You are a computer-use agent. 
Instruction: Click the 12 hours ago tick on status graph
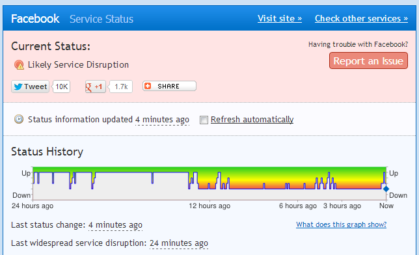click(209, 206)
